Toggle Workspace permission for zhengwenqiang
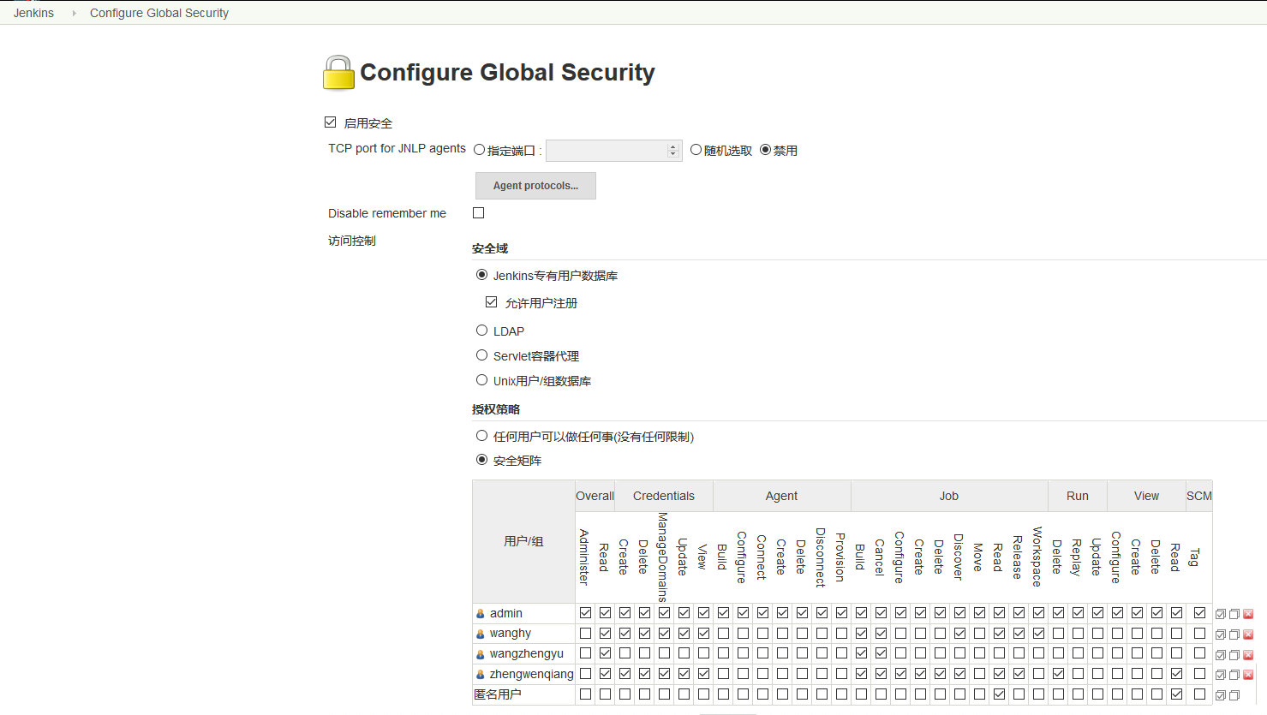The width and height of the screenshot is (1267, 715). pyautogui.click(x=1038, y=674)
